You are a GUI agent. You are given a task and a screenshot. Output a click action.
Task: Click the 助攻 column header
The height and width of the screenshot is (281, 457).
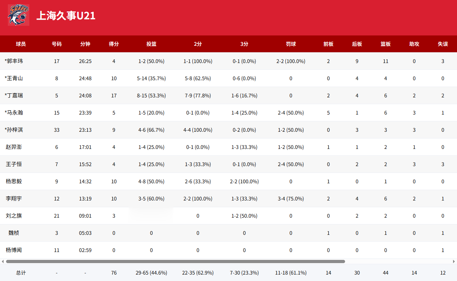[x=414, y=44]
